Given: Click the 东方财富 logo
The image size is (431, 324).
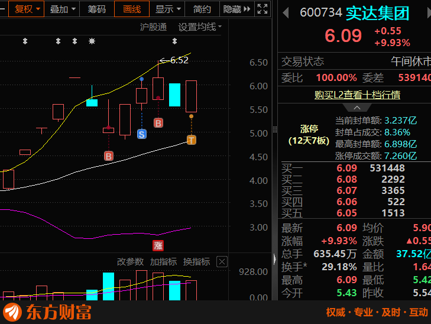Looking at the screenshot, I should (x=47, y=312).
